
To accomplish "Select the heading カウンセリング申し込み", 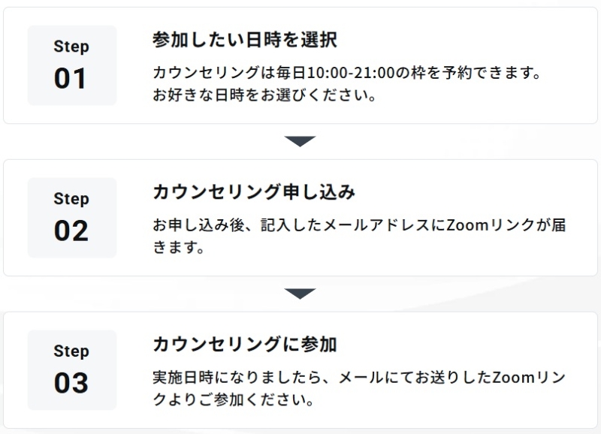I will [254, 193].
